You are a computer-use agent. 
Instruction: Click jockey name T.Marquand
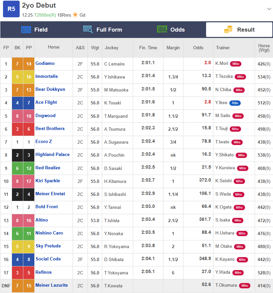[x=116, y=116]
